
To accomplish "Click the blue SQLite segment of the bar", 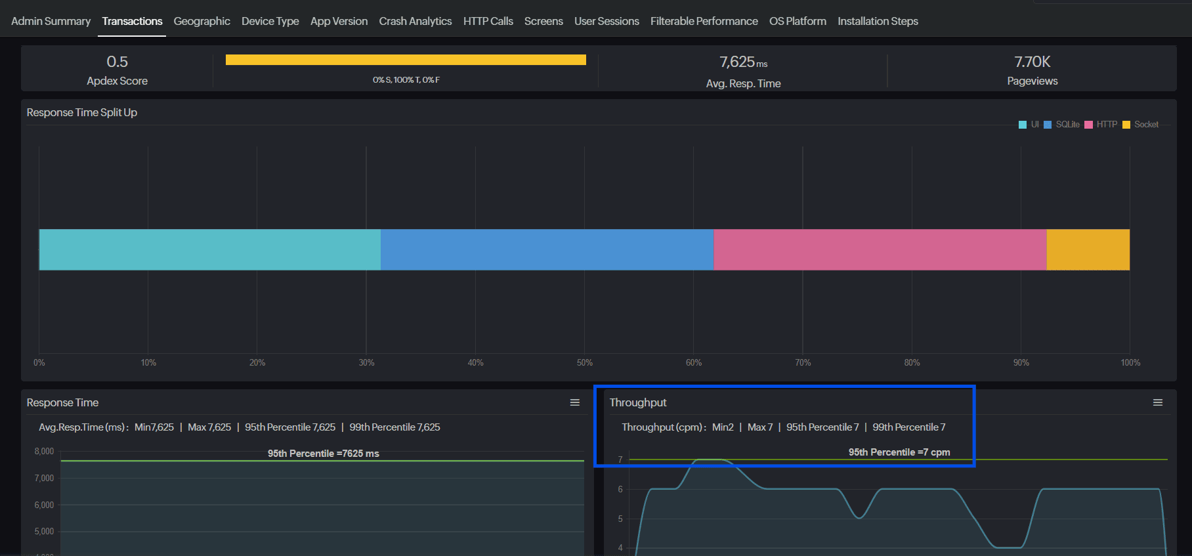I will click(547, 249).
